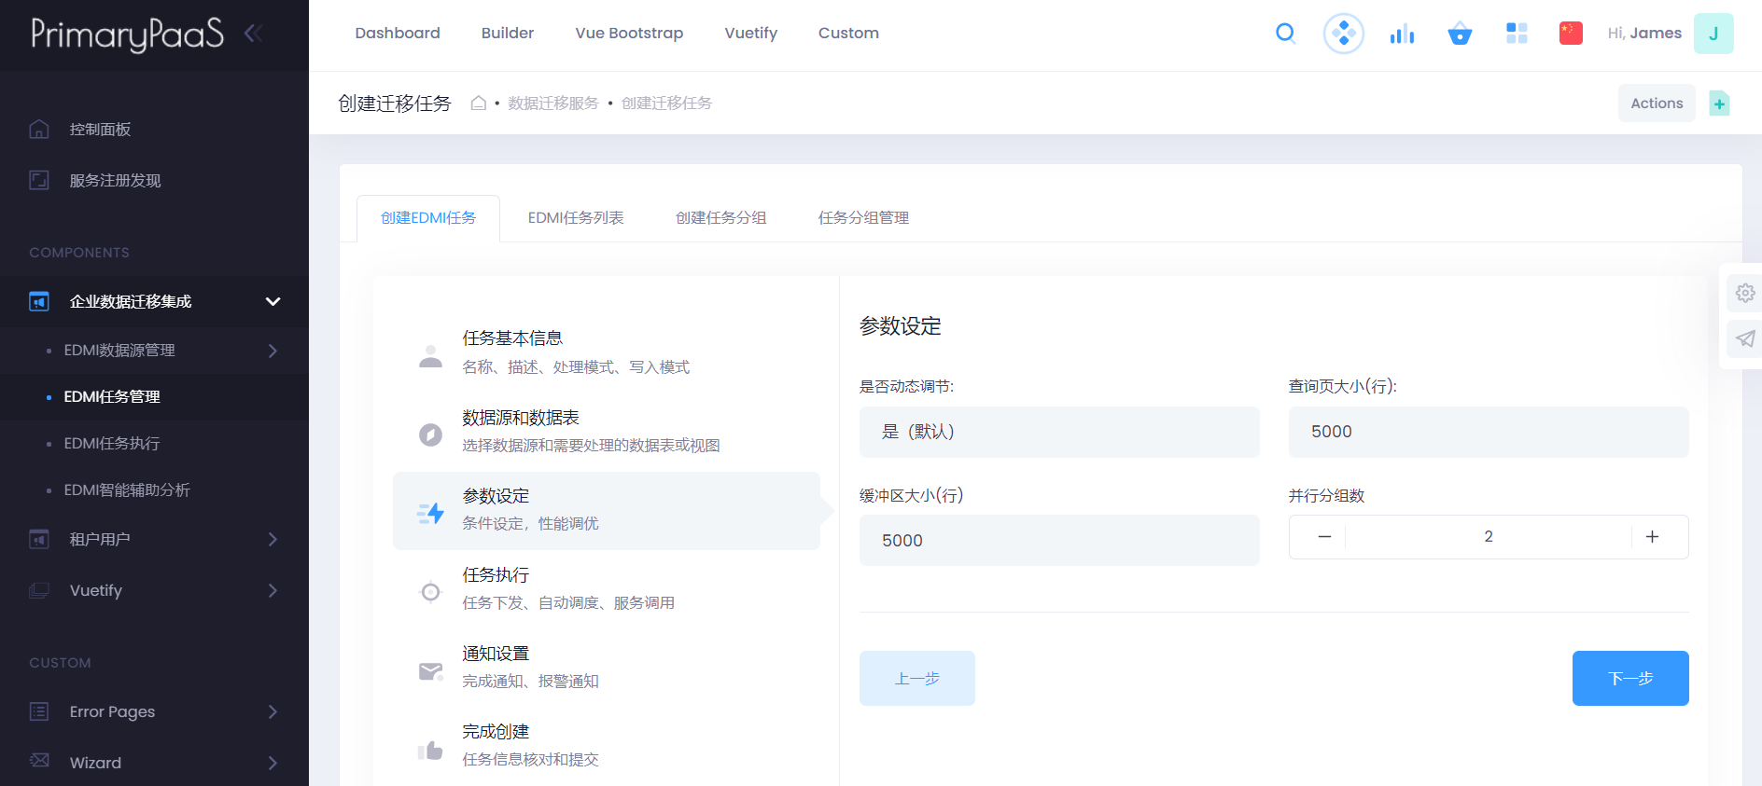This screenshot has height=786, width=1762.
Task: Open the 创建迁移任务 breadcrumb link
Action: [x=666, y=103]
